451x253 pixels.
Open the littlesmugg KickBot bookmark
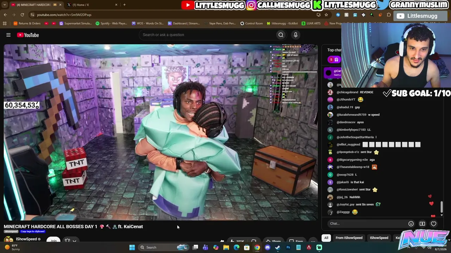tap(282, 24)
